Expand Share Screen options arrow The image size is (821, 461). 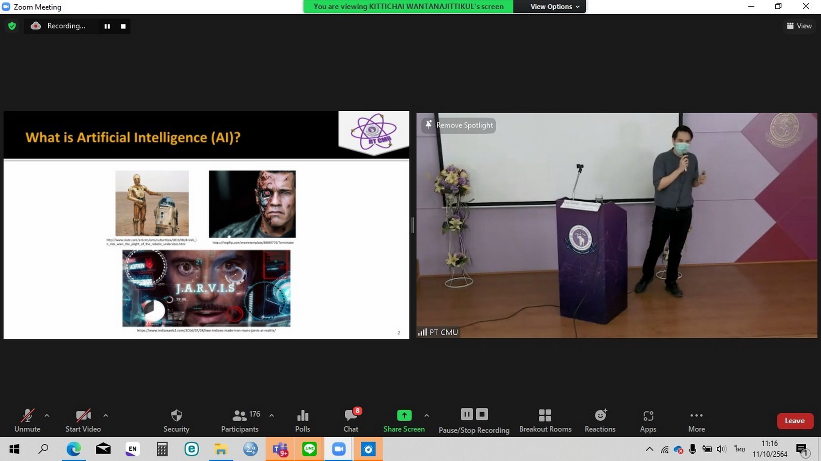[426, 415]
